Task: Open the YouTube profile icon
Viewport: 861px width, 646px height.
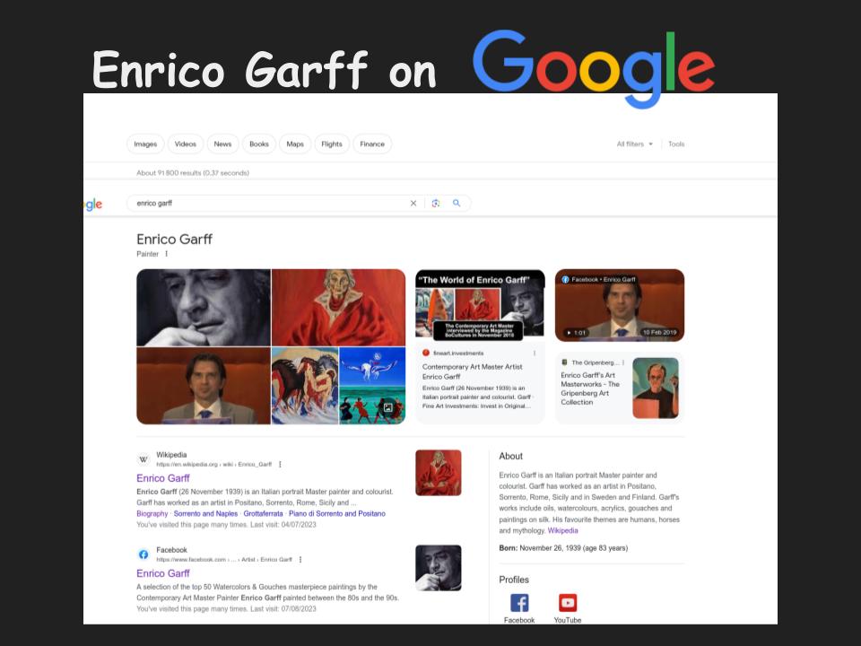Action: pos(567,603)
